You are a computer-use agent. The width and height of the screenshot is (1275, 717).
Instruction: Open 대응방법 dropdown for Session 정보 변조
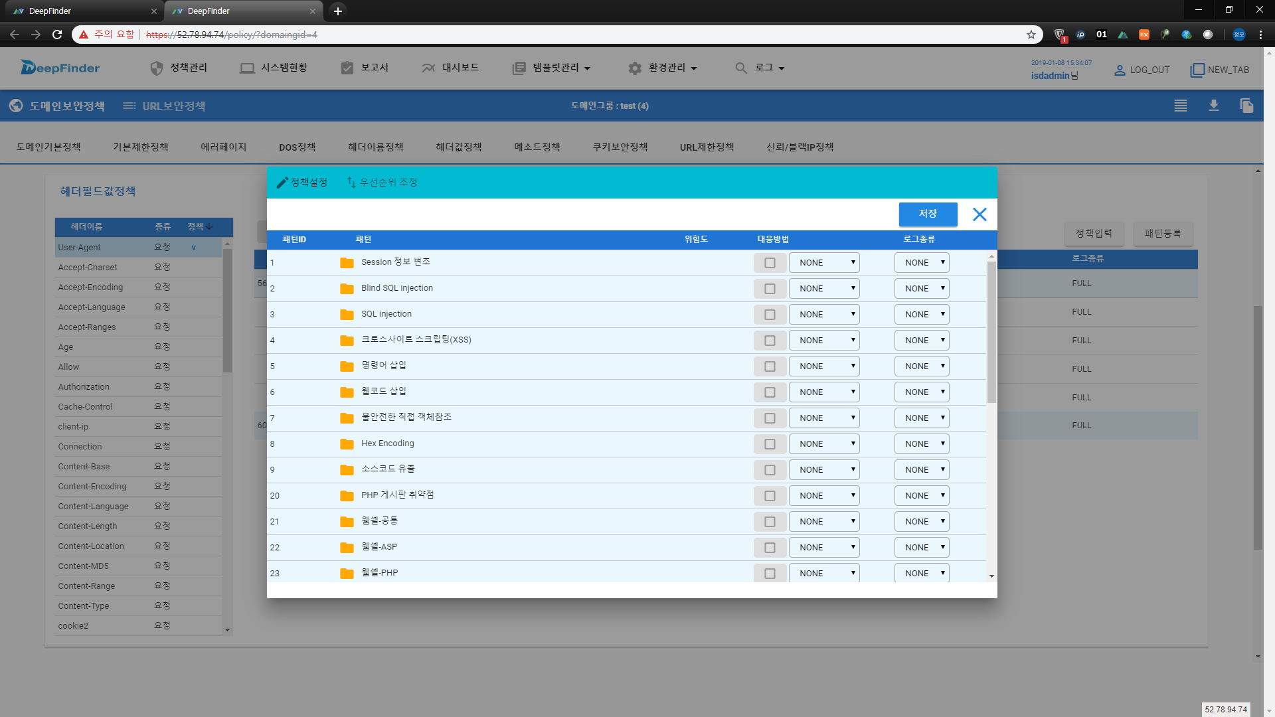(824, 263)
